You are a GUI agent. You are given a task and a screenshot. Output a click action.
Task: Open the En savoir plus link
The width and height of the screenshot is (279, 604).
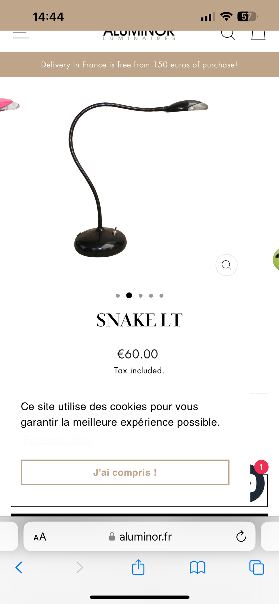point(57,440)
